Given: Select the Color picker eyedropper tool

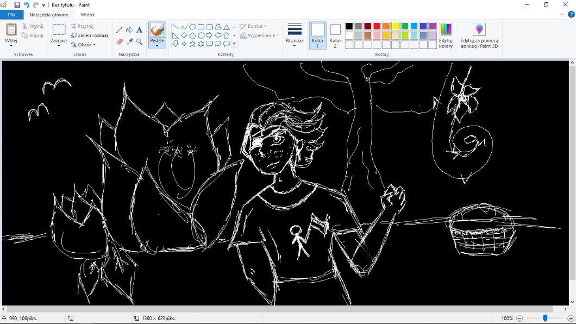Looking at the screenshot, I should tap(129, 41).
